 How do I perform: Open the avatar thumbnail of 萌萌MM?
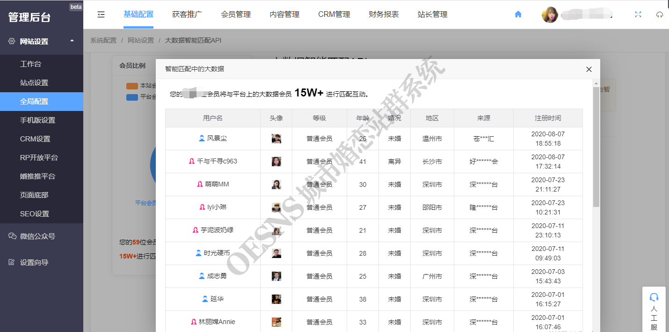pyautogui.click(x=276, y=184)
